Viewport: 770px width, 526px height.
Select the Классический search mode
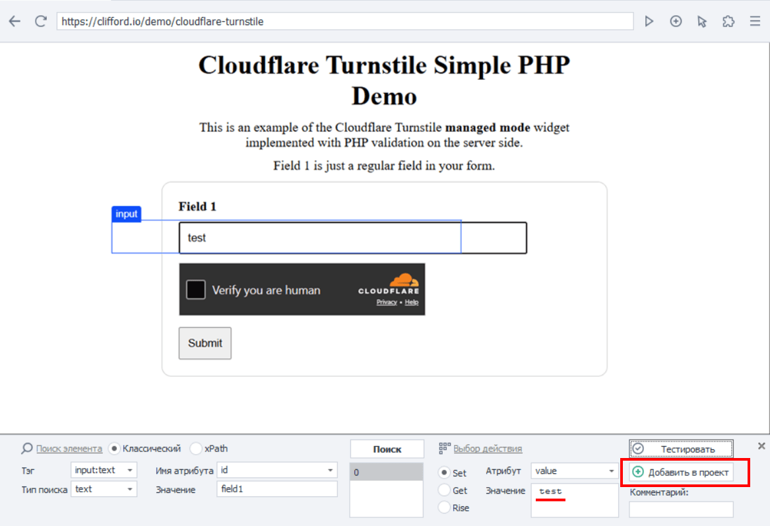click(114, 448)
